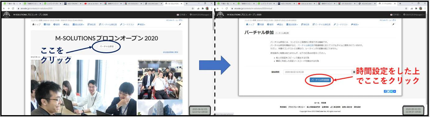The image size is (430, 117).
Task: Switch to AIZU ONLINE tab in left window
Action: (x=73, y=3)
